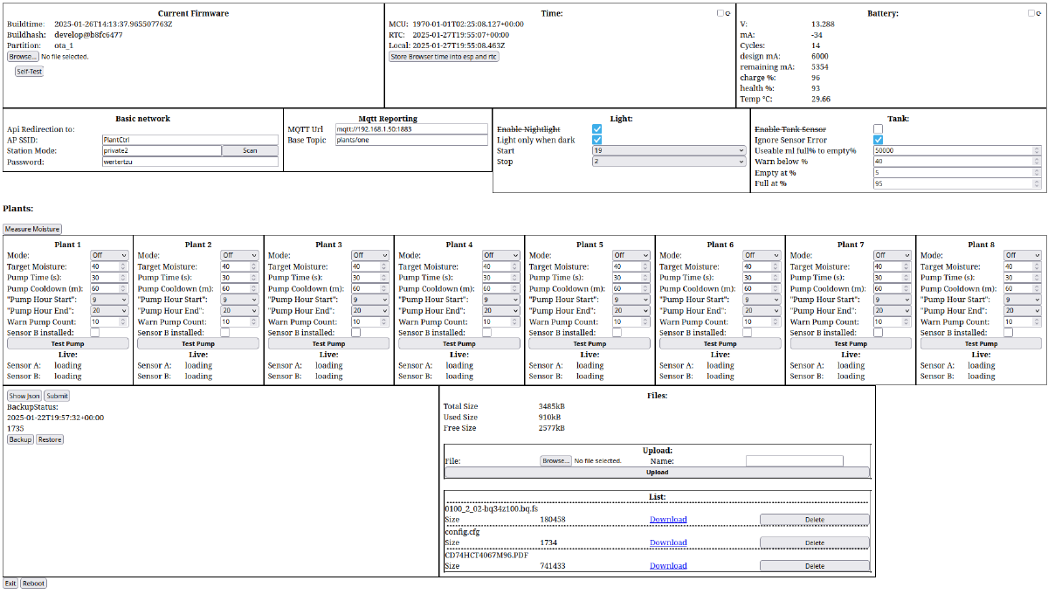Expand the Light Stop hour dropdown
Screen dimensions: 1048x594
click(x=669, y=162)
